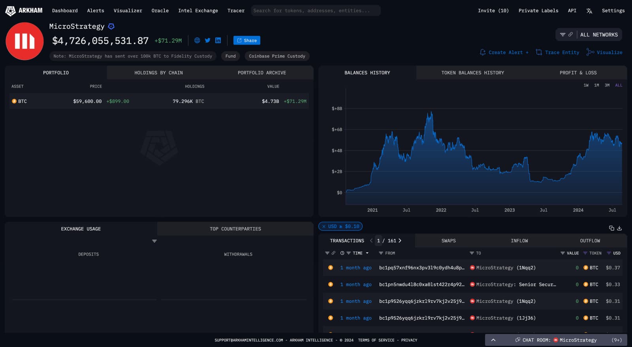632x347 pixels.
Task: Open MicroStrategy website globe icon
Action: pos(197,40)
